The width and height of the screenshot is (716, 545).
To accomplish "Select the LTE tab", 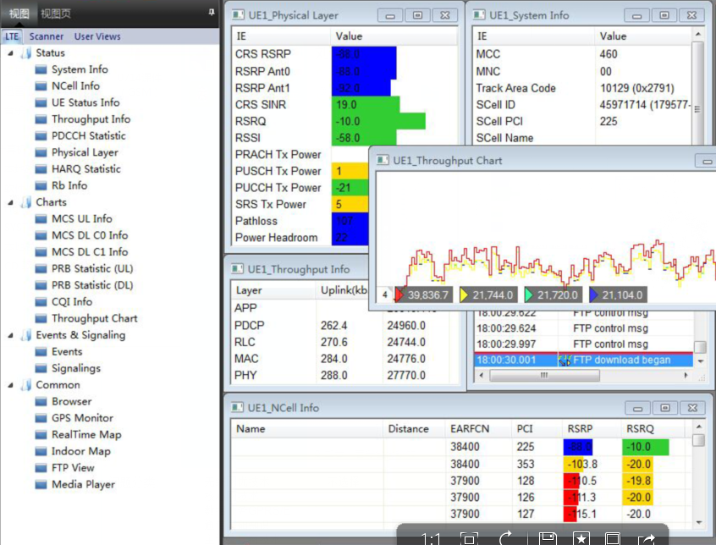I will [x=12, y=36].
